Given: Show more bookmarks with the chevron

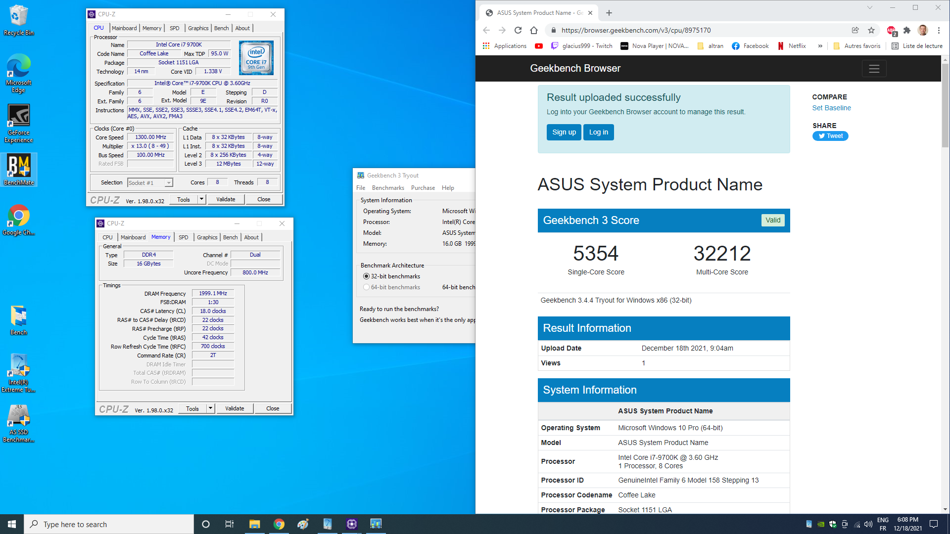Looking at the screenshot, I should point(820,46).
